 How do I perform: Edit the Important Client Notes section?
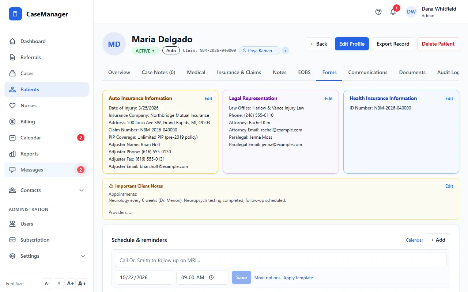tap(449, 186)
